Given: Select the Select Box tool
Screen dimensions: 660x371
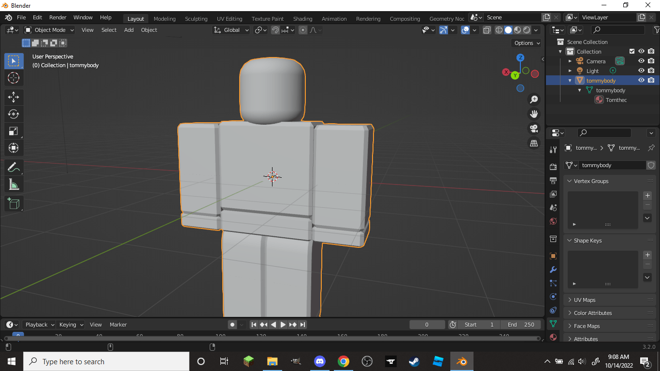Looking at the screenshot, I should [x=14, y=61].
